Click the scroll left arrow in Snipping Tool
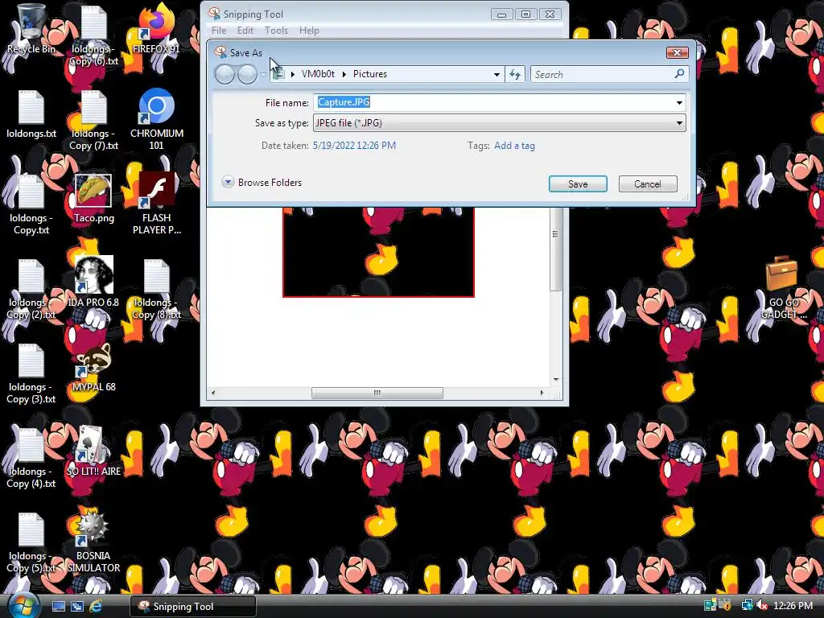 click(212, 393)
